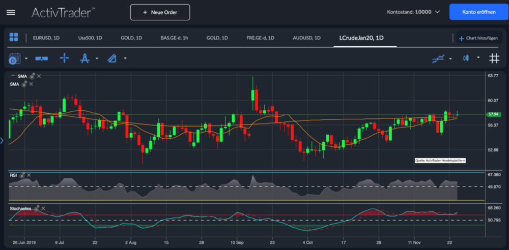
Task: Click the 63.77 price axis label
Action: [493, 76]
